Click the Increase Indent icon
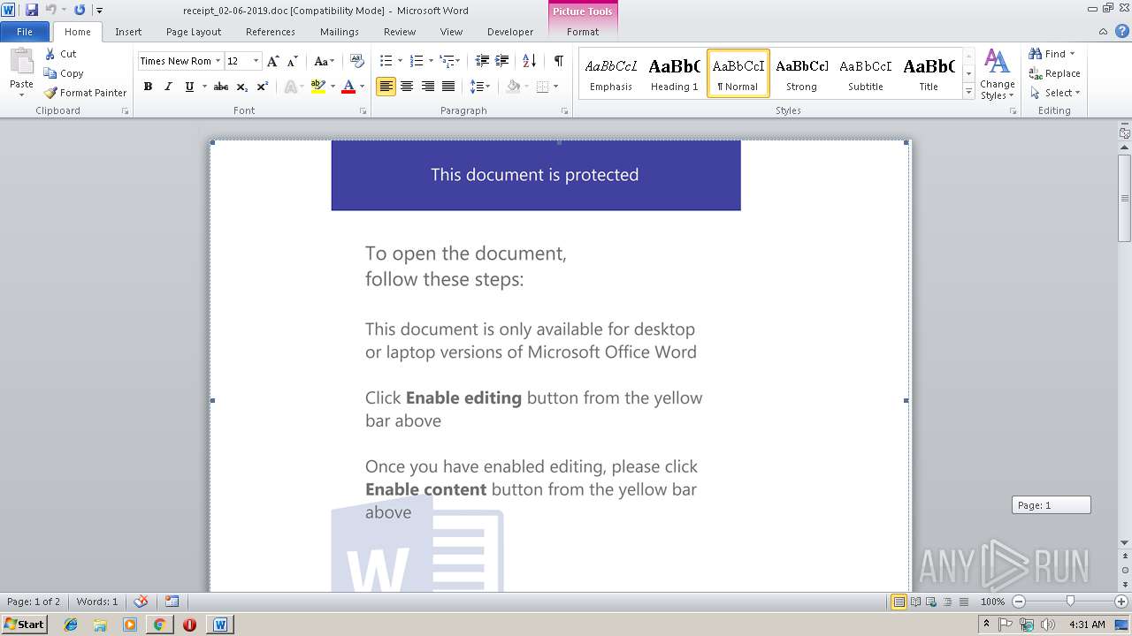This screenshot has height=636, width=1132. click(501, 61)
